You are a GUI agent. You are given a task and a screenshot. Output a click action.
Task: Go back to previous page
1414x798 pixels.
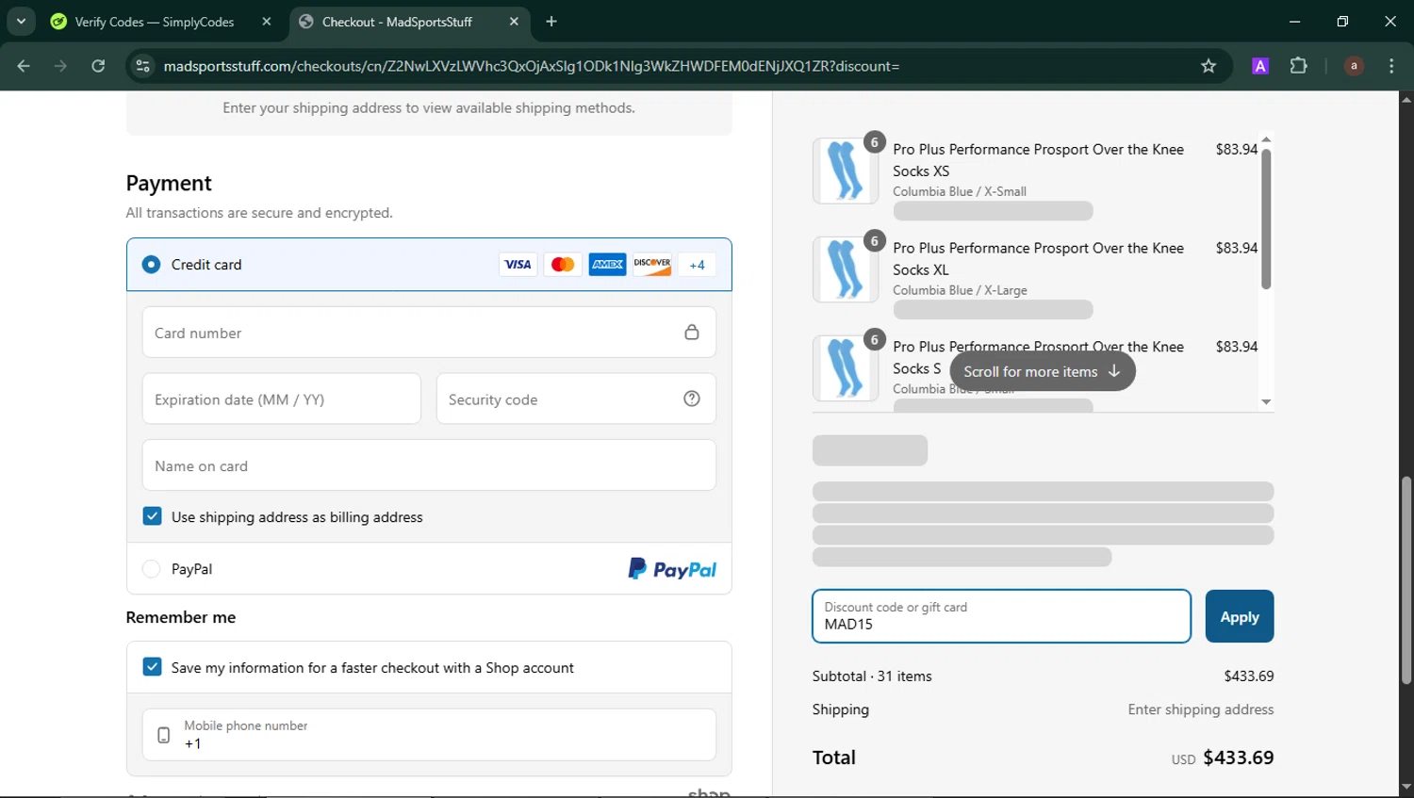pos(24,66)
